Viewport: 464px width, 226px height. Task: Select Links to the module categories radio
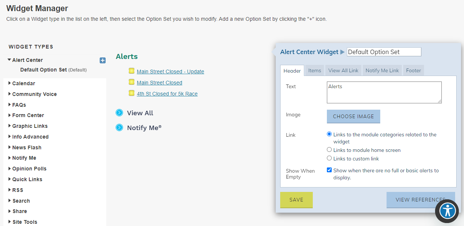tap(329, 134)
